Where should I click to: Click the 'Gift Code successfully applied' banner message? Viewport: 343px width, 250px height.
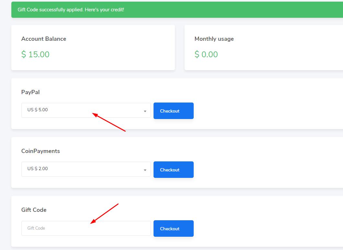tap(71, 10)
